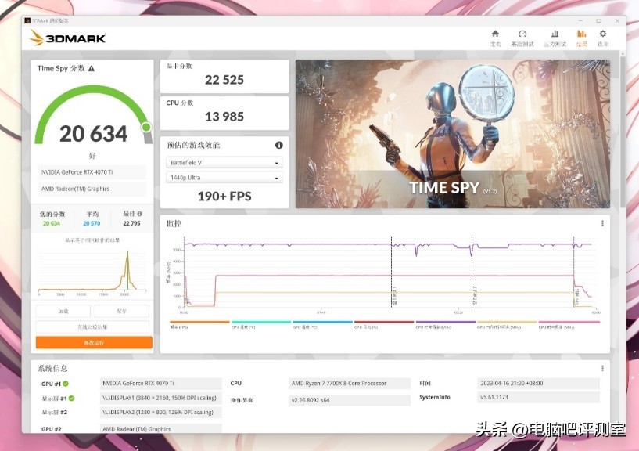The image size is (639, 451).
Task: Click the DISPLAY2 1280 × 800 field
Action: pos(160,412)
